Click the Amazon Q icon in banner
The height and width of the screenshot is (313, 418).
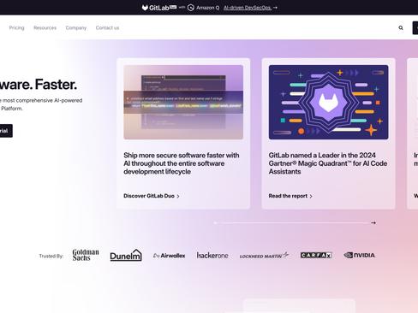191,8
